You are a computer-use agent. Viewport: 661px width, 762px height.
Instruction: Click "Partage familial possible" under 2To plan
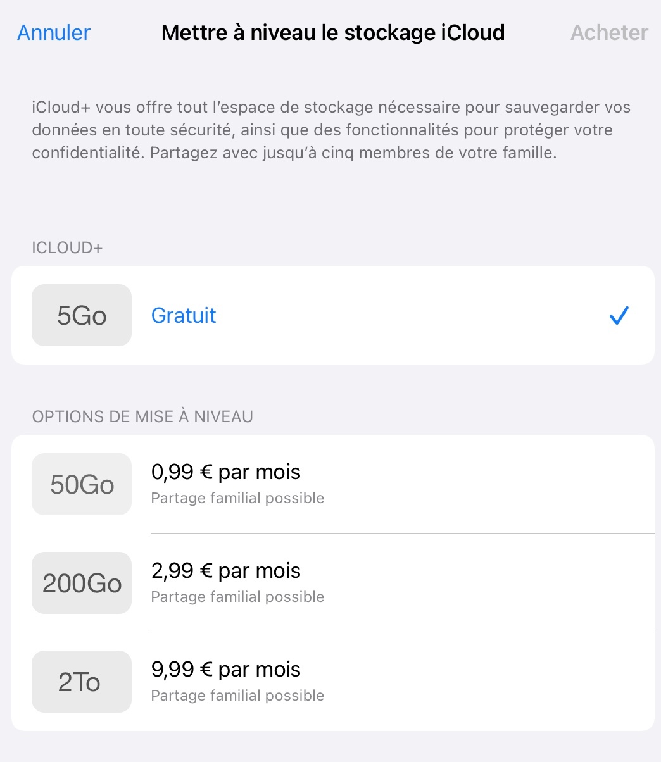tap(237, 696)
